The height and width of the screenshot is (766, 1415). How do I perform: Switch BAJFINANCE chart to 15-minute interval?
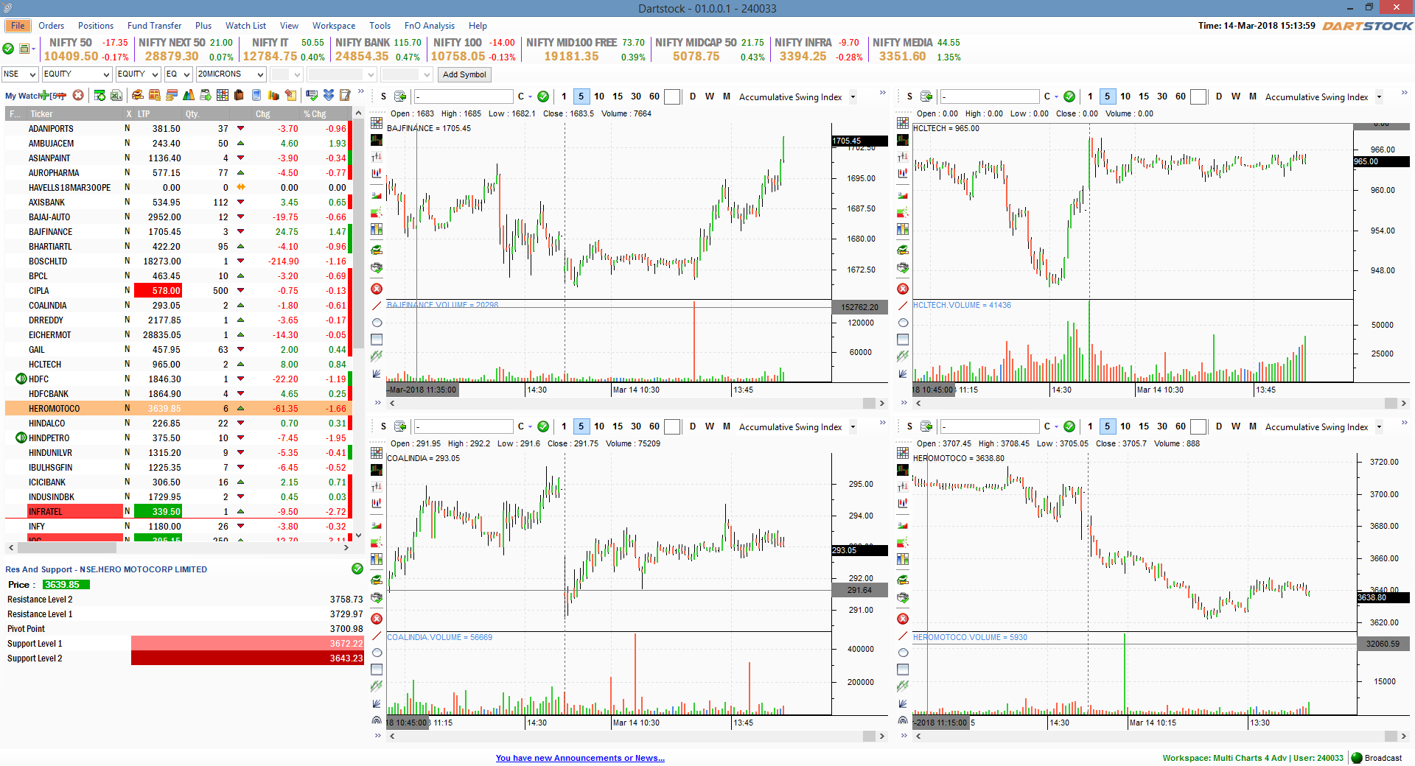pyautogui.click(x=618, y=96)
